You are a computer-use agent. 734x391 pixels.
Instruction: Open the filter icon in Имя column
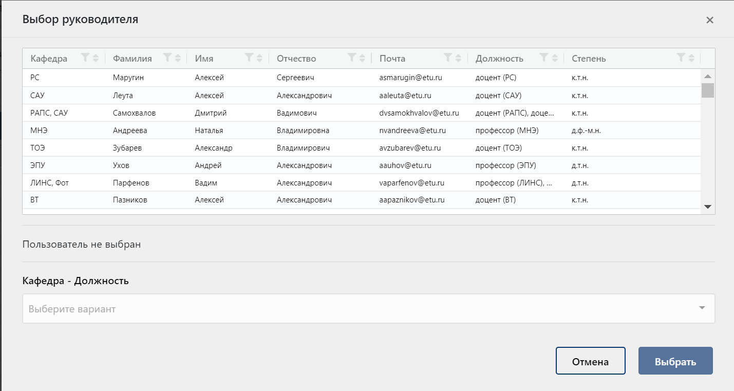249,58
